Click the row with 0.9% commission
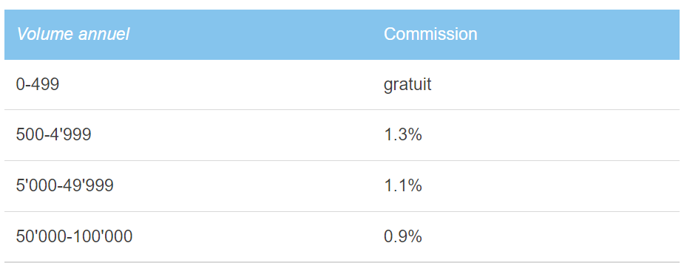This screenshot has width=687, height=274. point(342,237)
